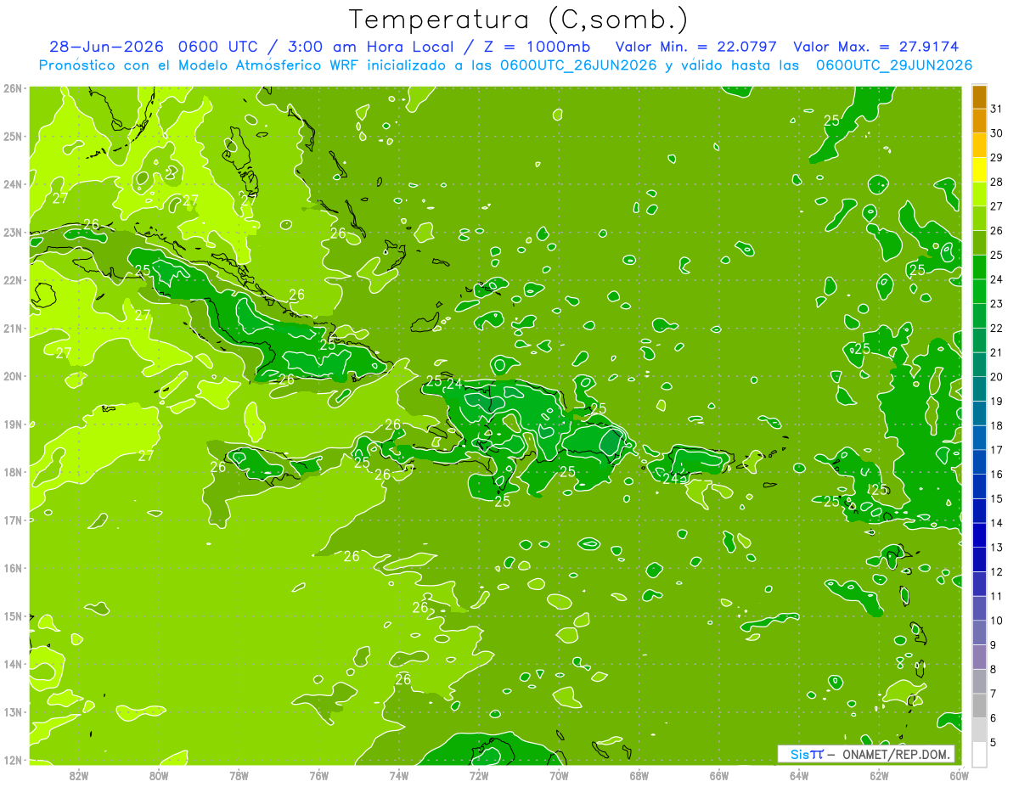Click the "60W" longitude label
Viewport: 1019px width, 787px height.
959,774
